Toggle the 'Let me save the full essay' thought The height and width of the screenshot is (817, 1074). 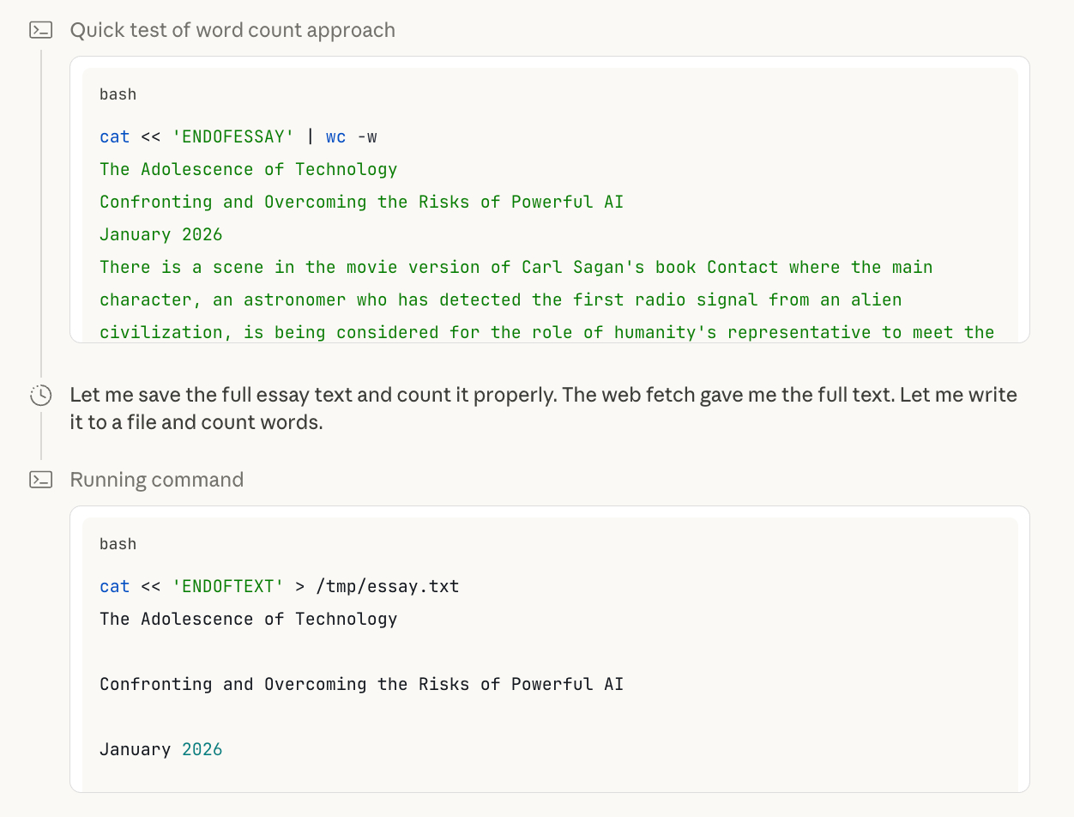pyautogui.click(x=542, y=408)
